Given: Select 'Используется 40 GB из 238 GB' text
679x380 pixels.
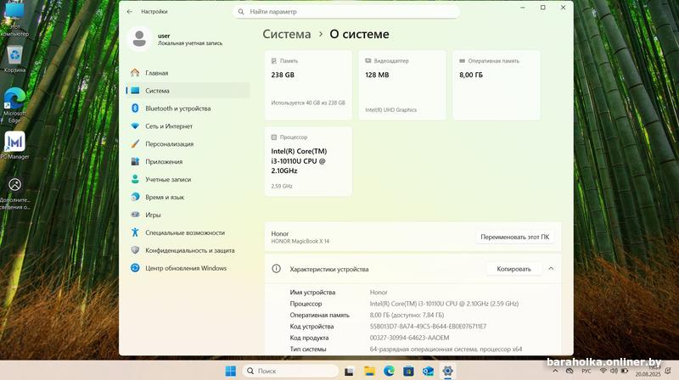Looking at the screenshot, I should [x=308, y=103].
